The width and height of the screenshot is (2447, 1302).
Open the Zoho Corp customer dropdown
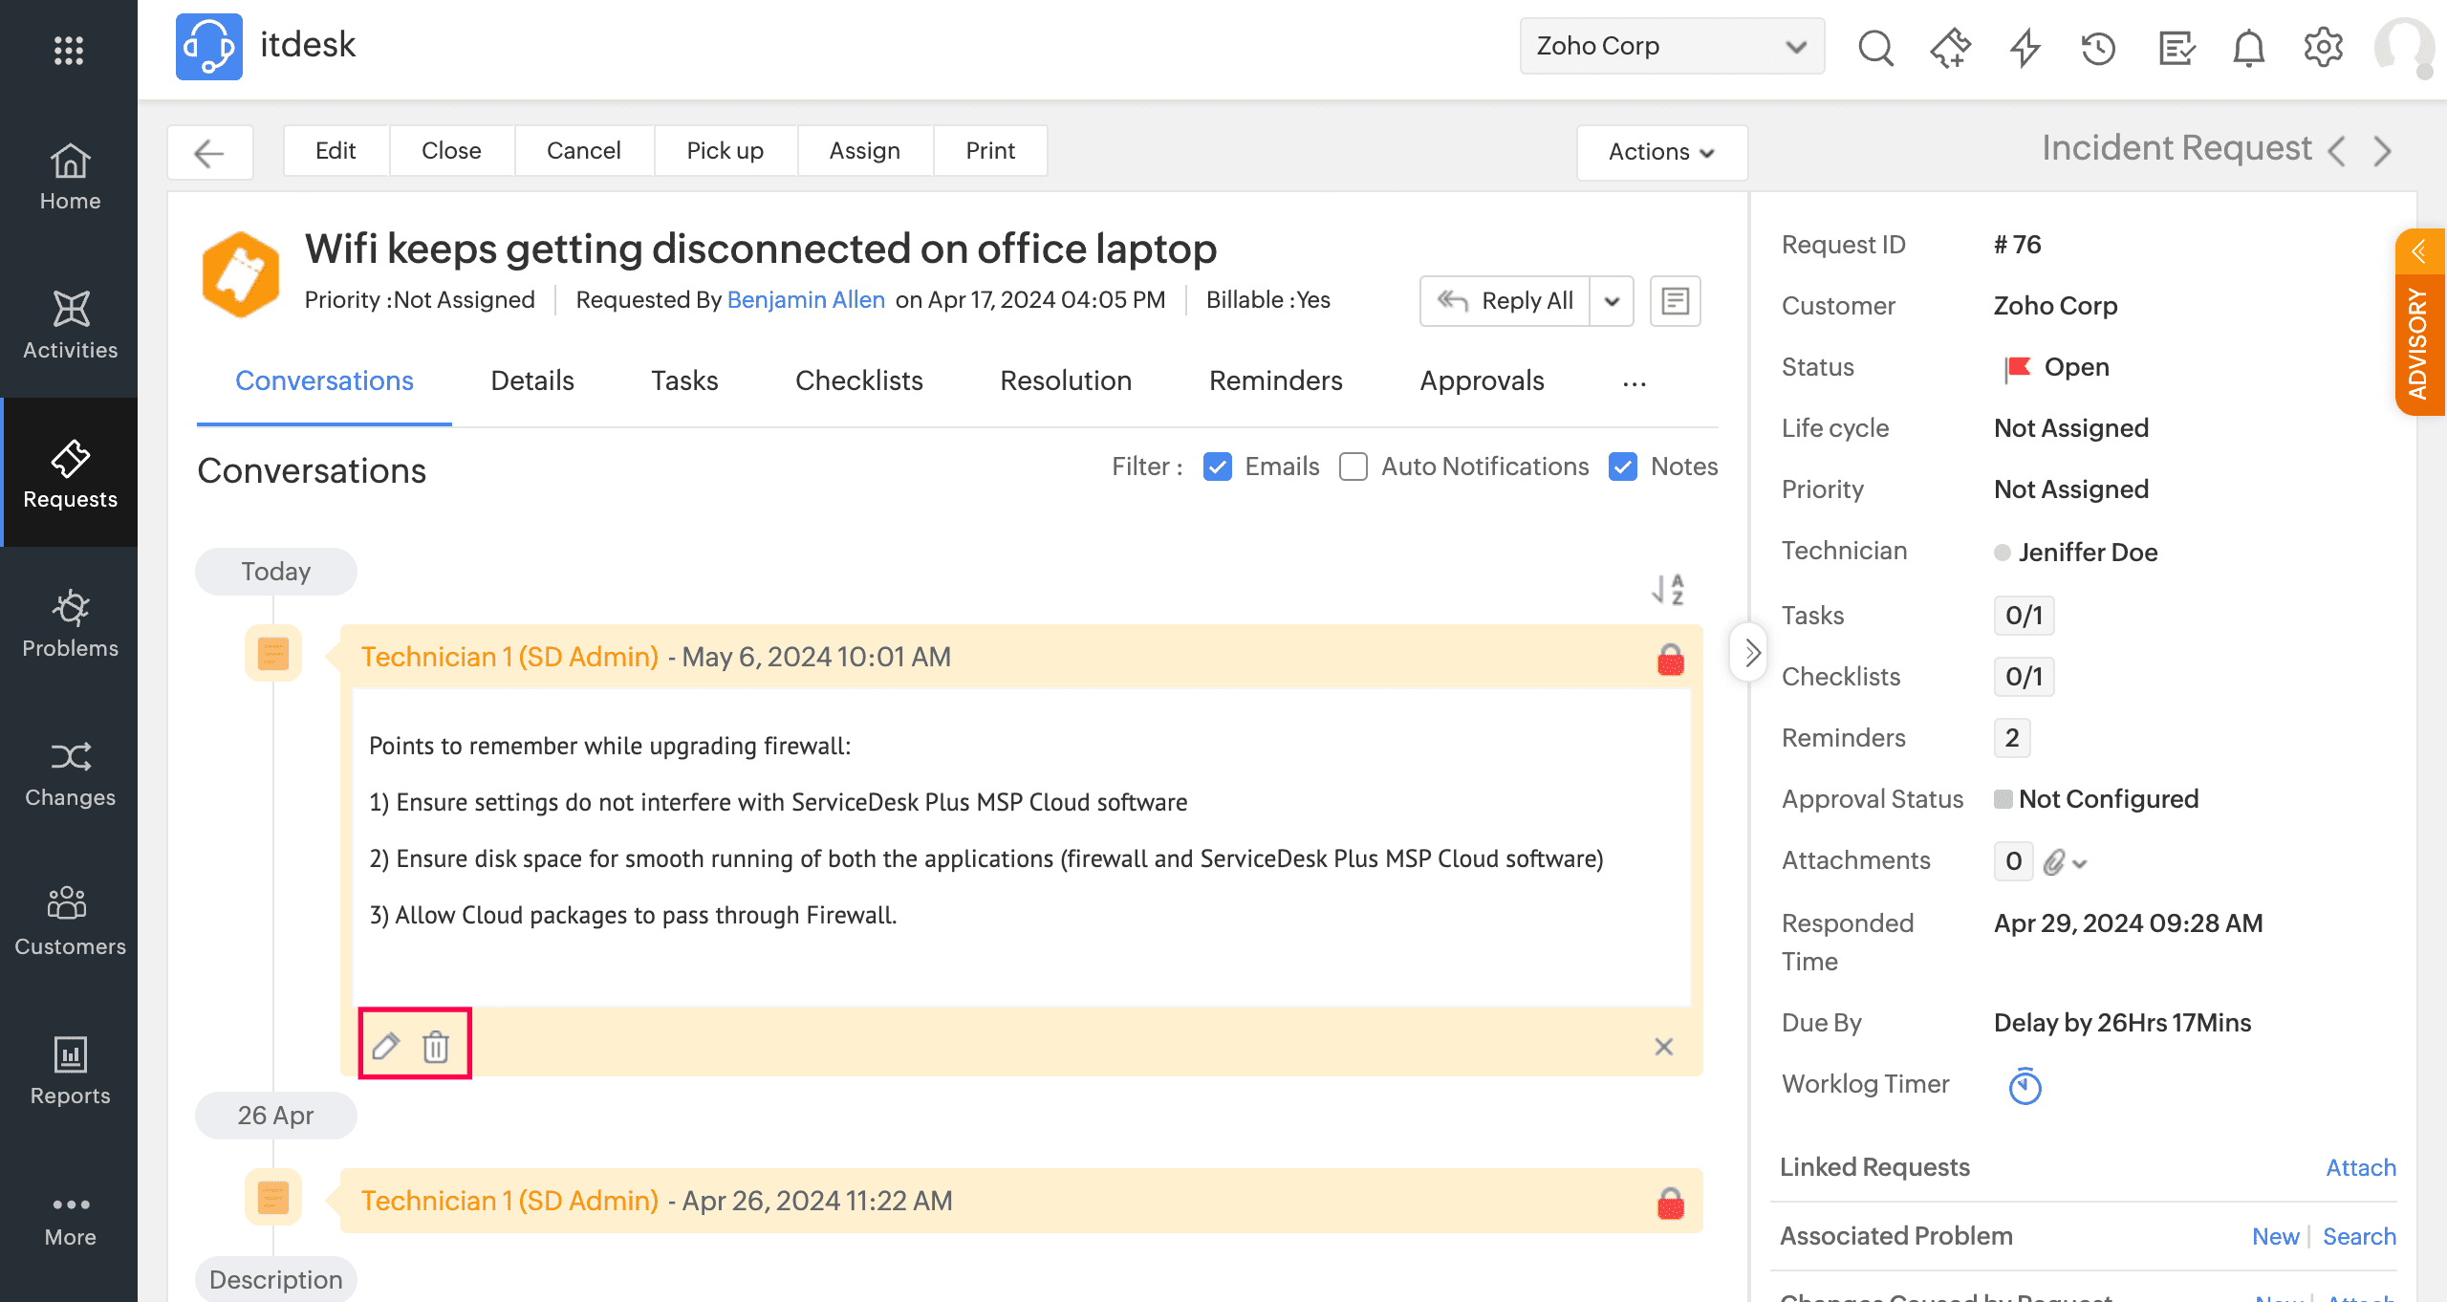point(1672,46)
